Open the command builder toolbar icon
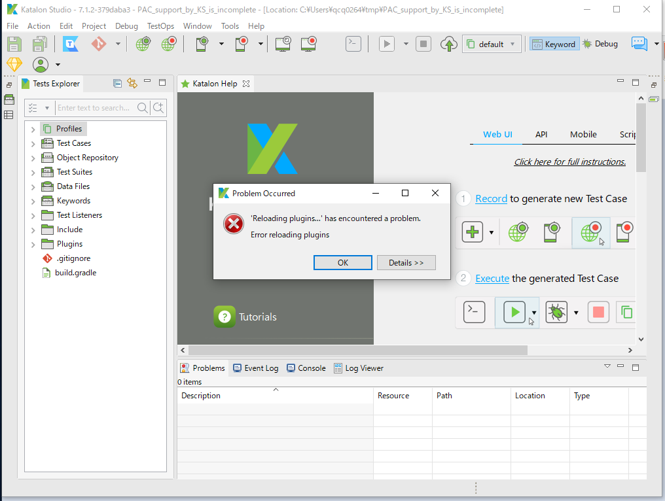 [x=353, y=44]
